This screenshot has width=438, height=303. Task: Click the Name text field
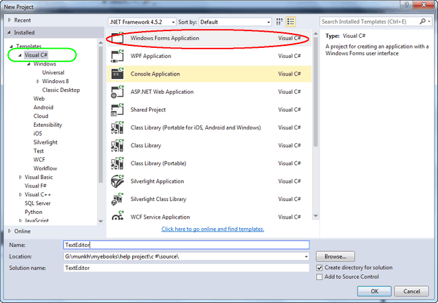tap(186, 245)
